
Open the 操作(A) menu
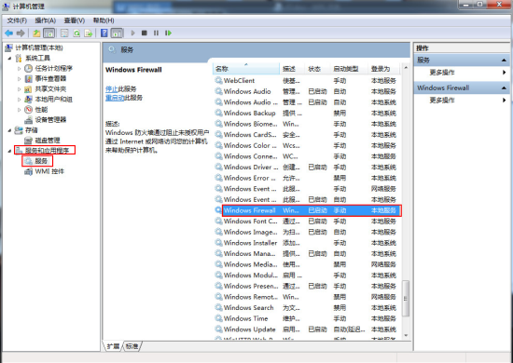(45, 20)
